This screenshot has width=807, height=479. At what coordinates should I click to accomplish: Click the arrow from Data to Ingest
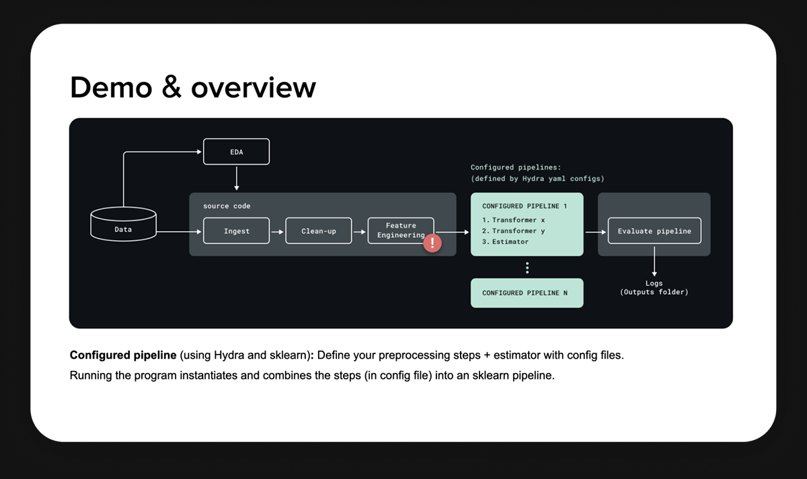pos(179,232)
